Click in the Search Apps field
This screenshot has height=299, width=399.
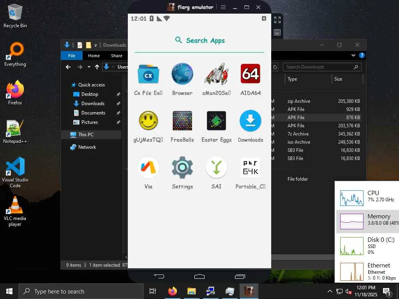click(199, 40)
